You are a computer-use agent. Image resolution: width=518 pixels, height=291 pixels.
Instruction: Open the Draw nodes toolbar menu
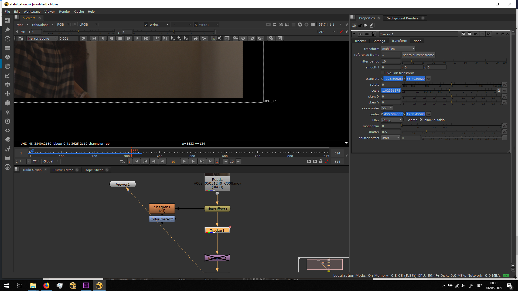(x=8, y=30)
